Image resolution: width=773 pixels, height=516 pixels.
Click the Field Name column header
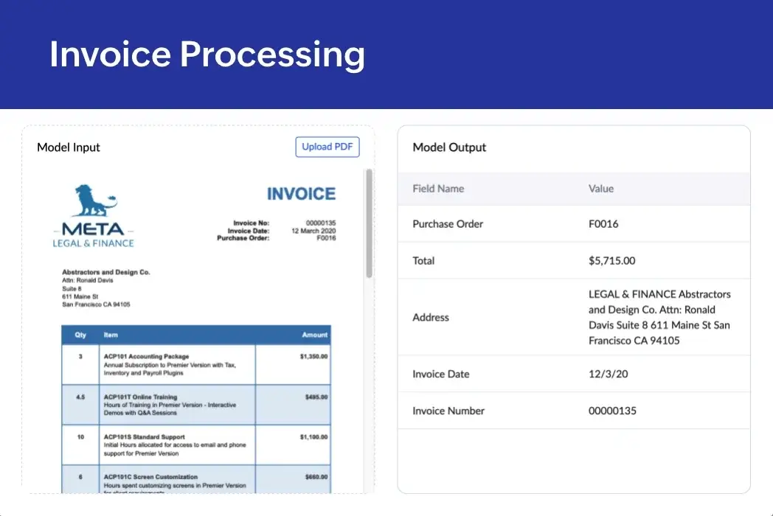(438, 189)
